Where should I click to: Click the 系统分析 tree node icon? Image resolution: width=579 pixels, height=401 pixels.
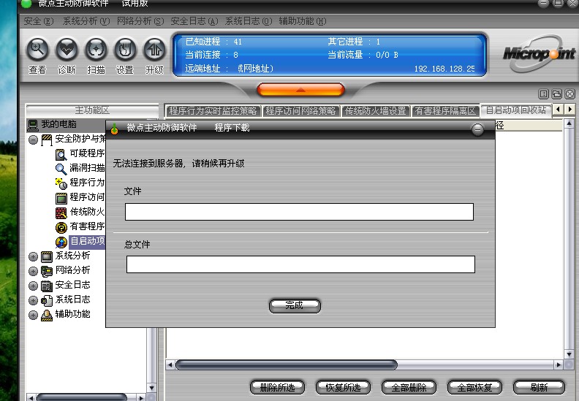click(47, 256)
